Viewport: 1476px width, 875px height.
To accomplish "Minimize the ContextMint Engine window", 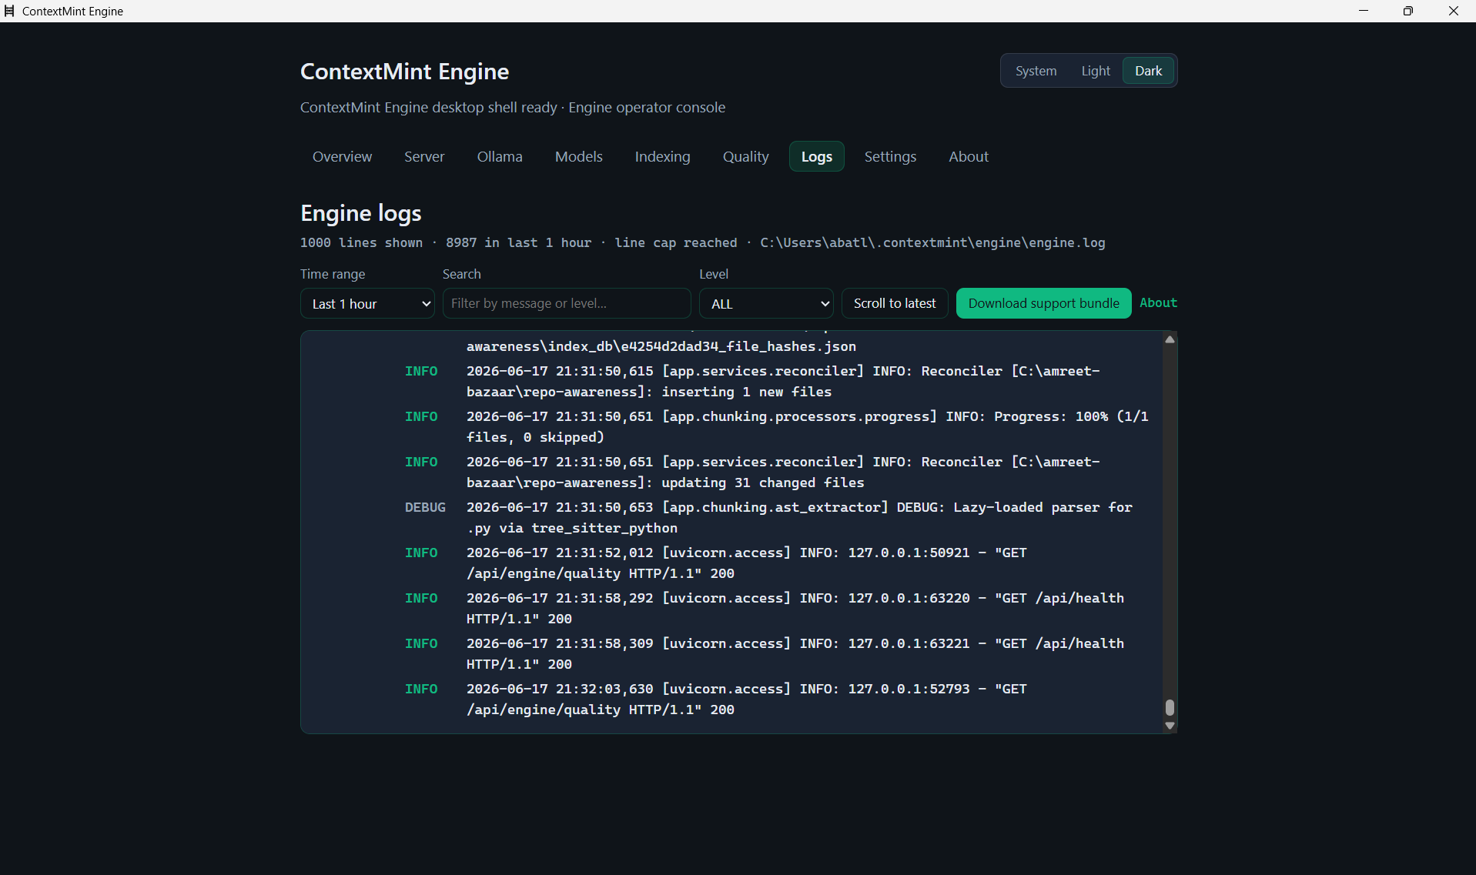I will pos(1364,11).
